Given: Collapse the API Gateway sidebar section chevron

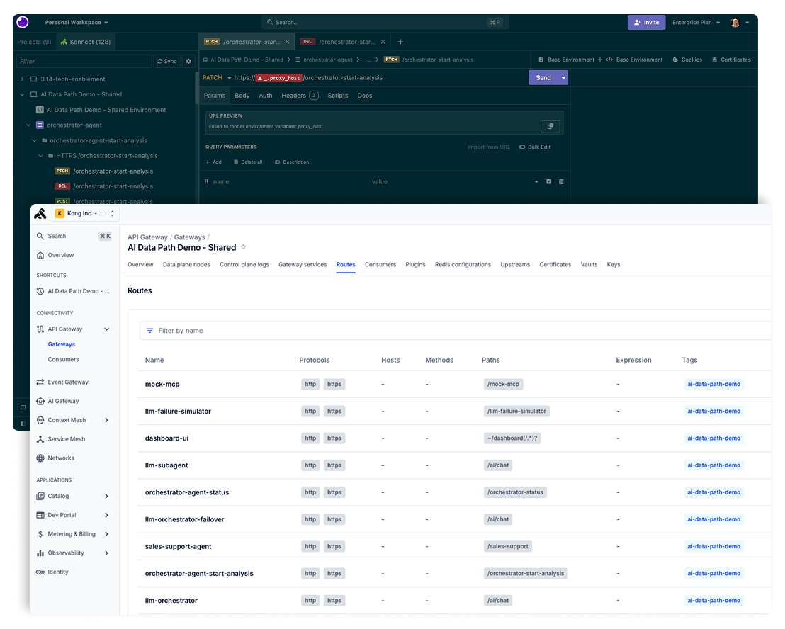Looking at the screenshot, I should click(107, 329).
